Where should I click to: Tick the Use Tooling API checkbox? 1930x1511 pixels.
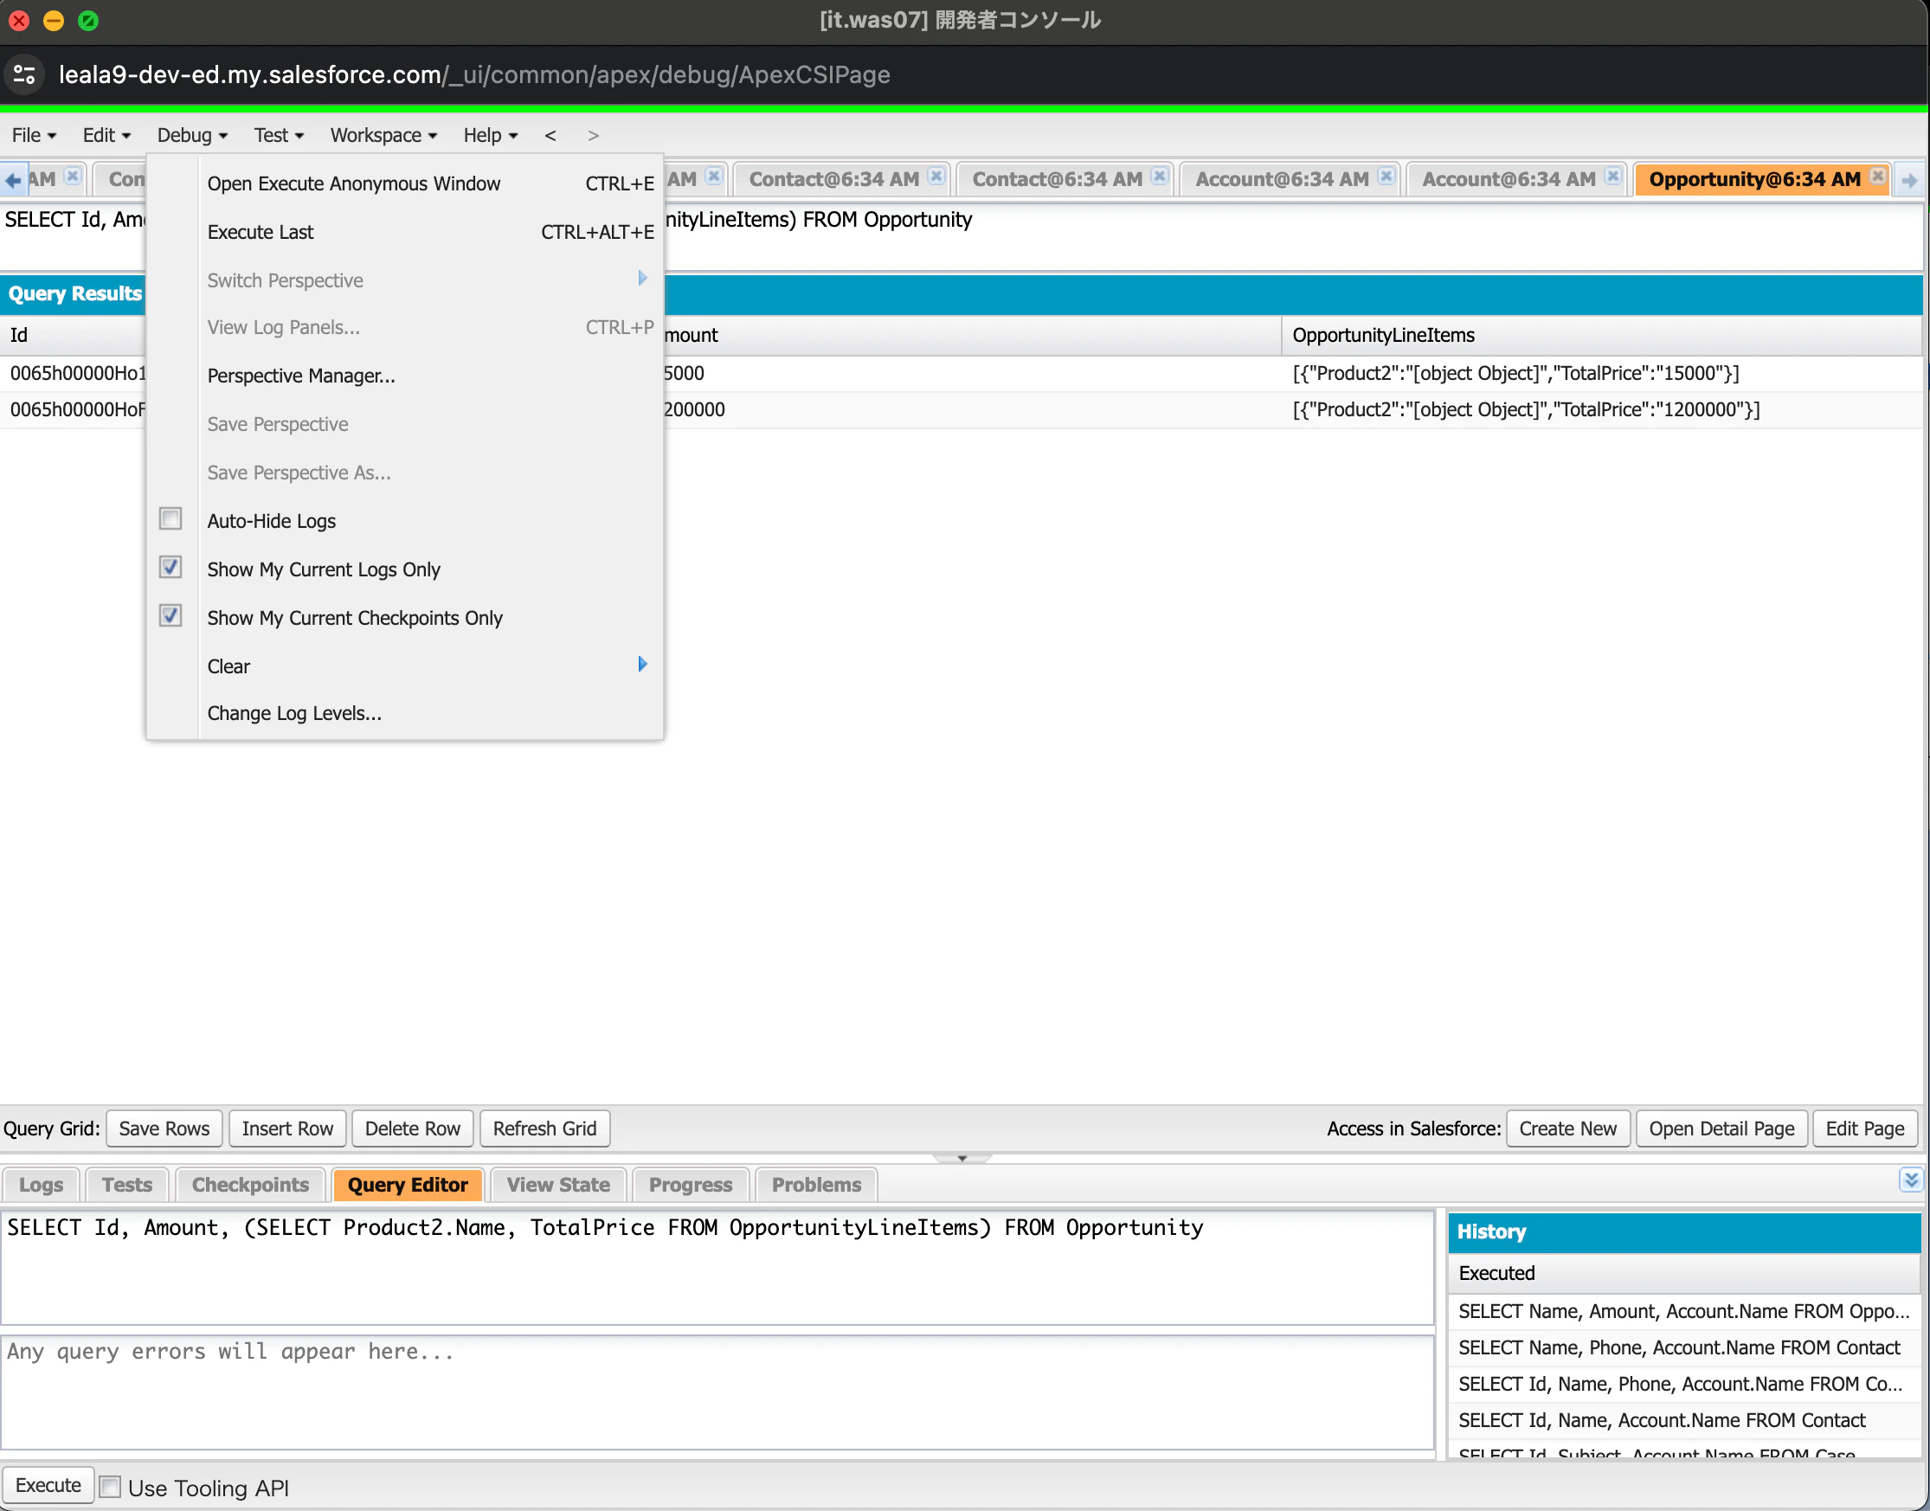(111, 1486)
